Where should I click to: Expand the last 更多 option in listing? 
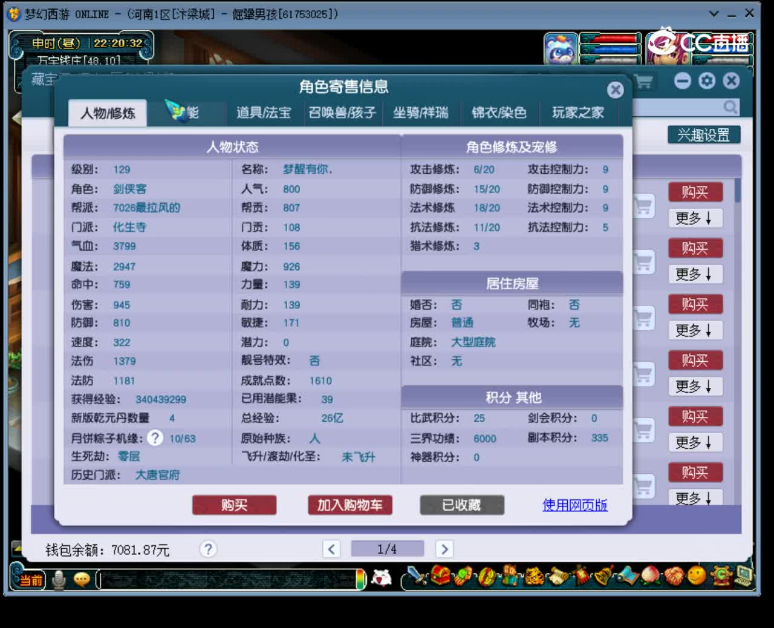tap(695, 497)
